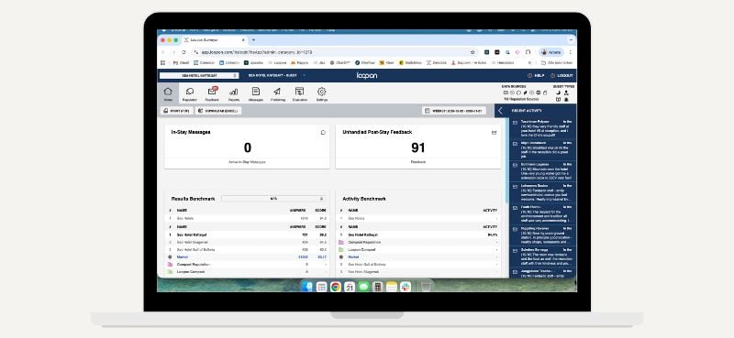Open the week date range picker
Image resolution: width=734 pixels, height=338 pixels.
click(x=453, y=111)
